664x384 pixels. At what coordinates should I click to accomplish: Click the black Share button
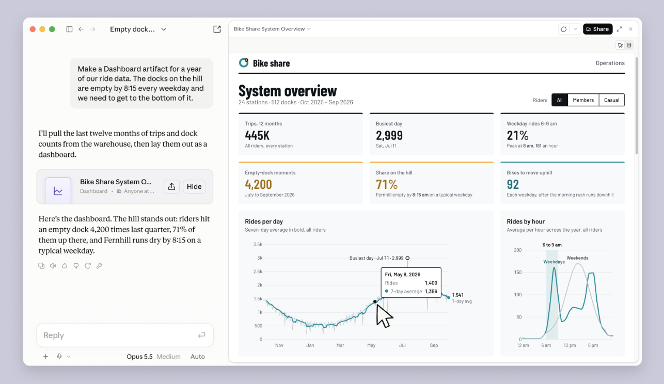pyautogui.click(x=598, y=29)
